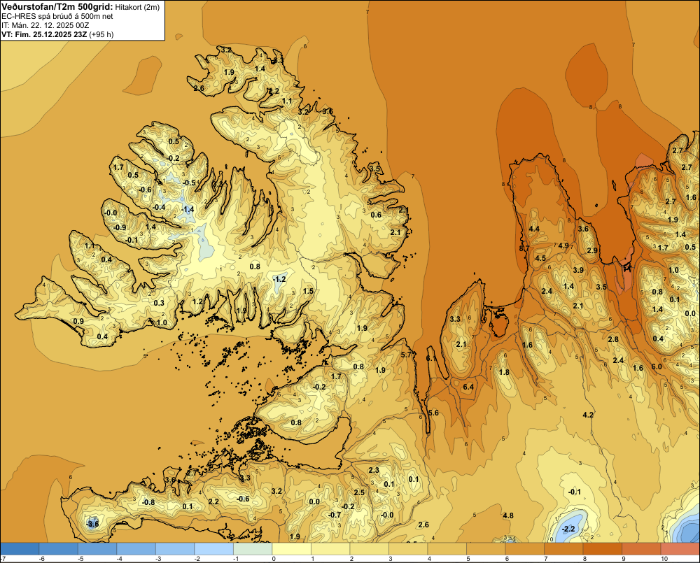The width and height of the screenshot is (700, 563).
Task: Click the 2.9 temperature value
Action: coord(592,250)
